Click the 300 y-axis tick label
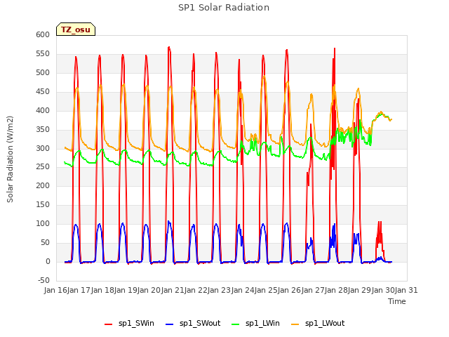Viewport: 449px width, 337px height. (x=43, y=148)
